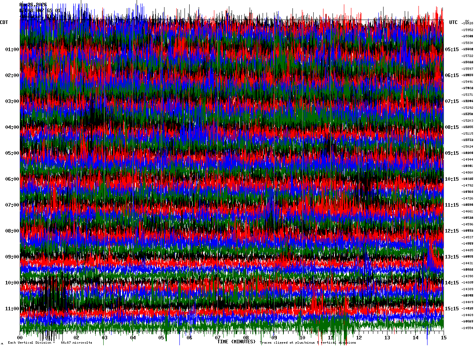Click the minute 02 axis tick label

tap(77, 338)
